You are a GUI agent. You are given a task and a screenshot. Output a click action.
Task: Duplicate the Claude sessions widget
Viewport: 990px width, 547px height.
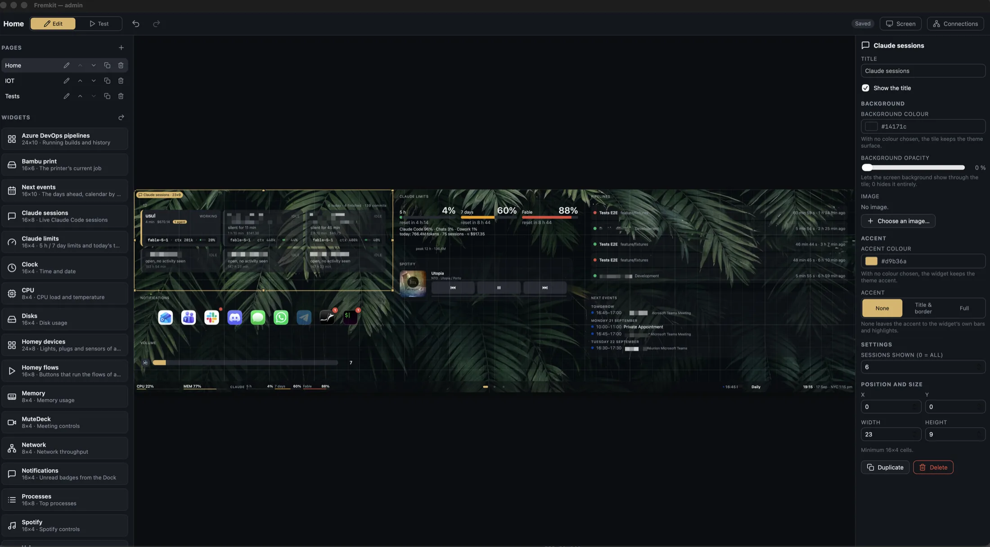[885, 467]
